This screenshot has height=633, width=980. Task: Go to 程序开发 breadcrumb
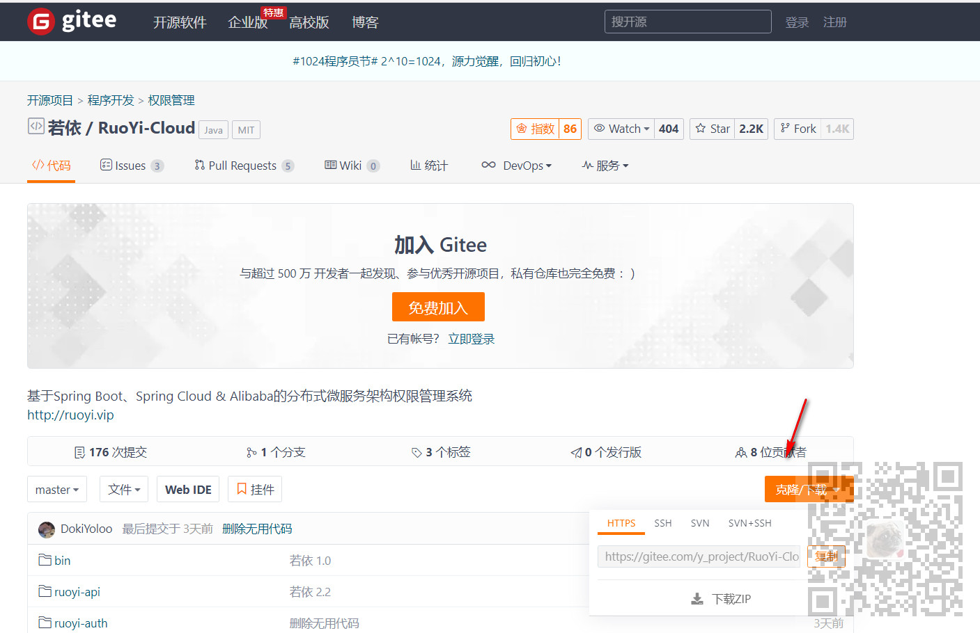(111, 100)
